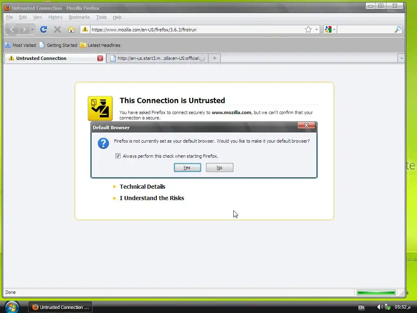The height and width of the screenshot is (313, 417).
Task: Open the Getting Started bookmark
Action: 58,45
